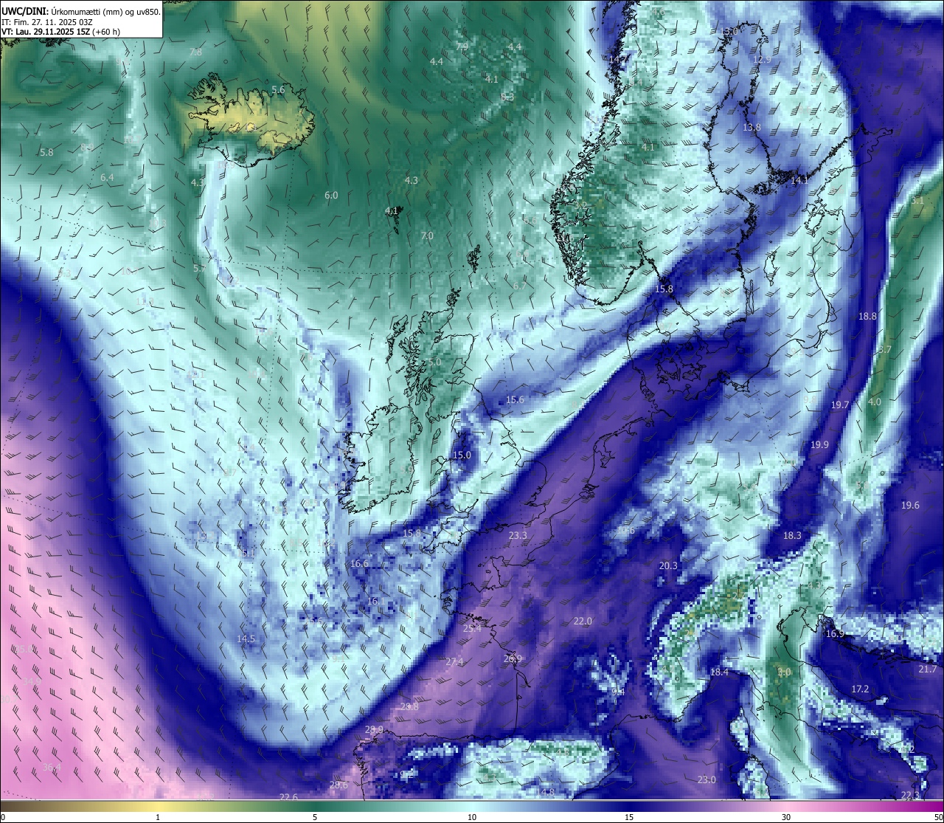This screenshot has width=944, height=823.
Task: Click the 5.0 value over Scotland
Action: pyautogui.click(x=434, y=362)
